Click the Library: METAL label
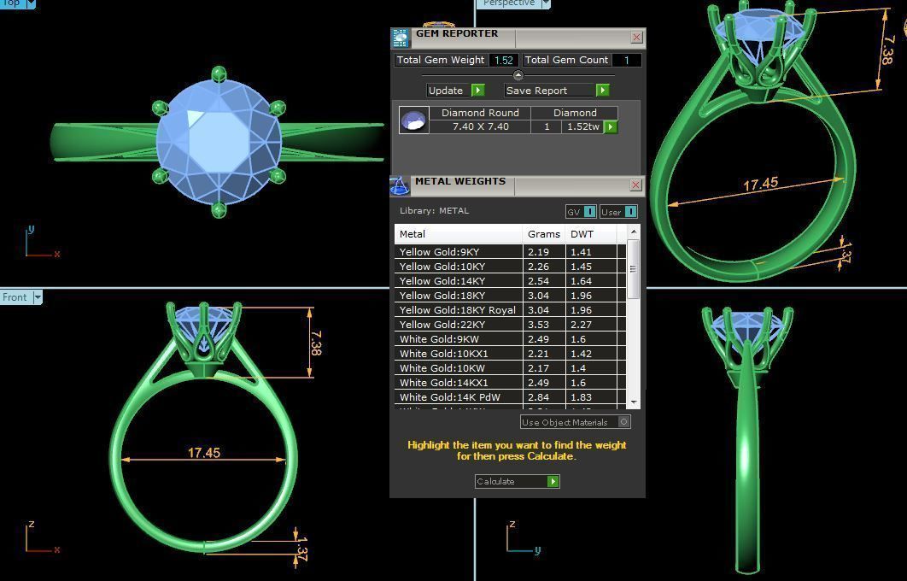907x581 pixels. click(435, 211)
